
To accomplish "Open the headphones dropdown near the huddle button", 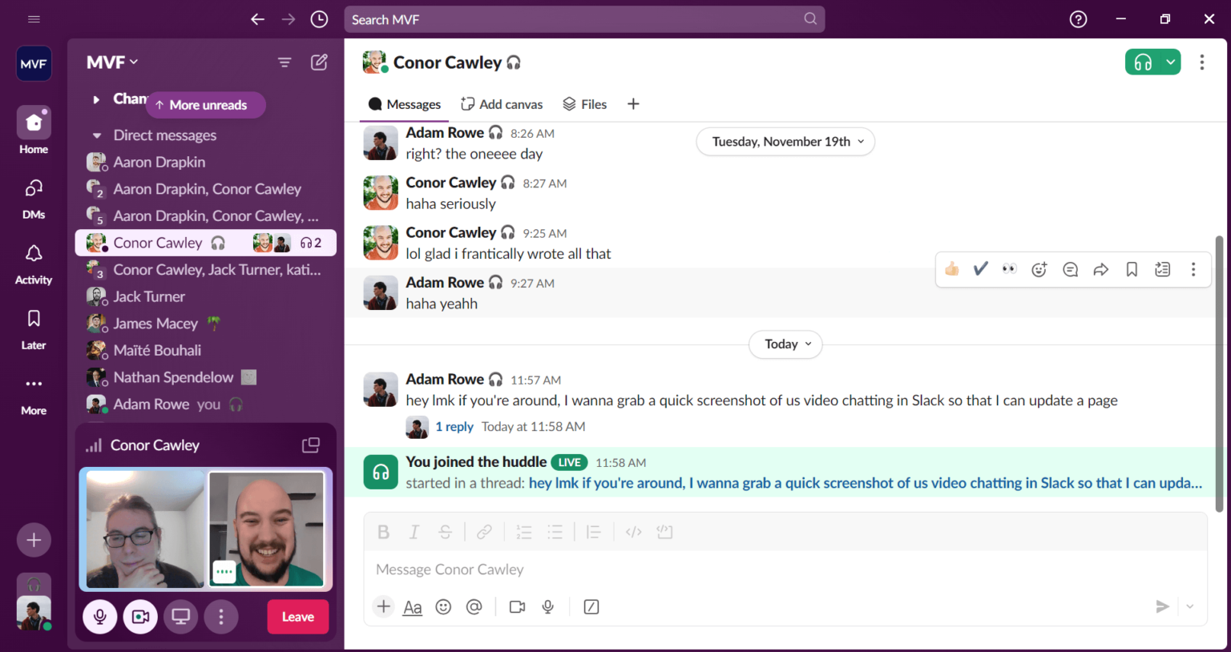I will [1169, 62].
